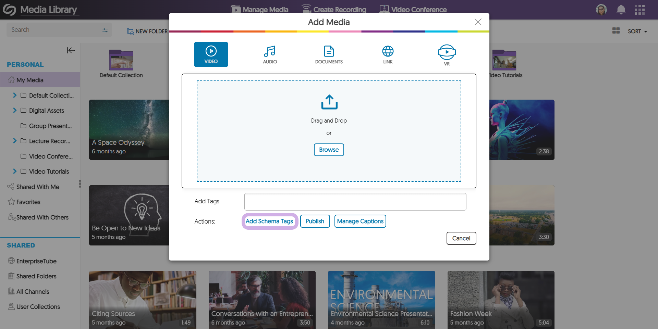Click the Browse button

[x=329, y=150]
